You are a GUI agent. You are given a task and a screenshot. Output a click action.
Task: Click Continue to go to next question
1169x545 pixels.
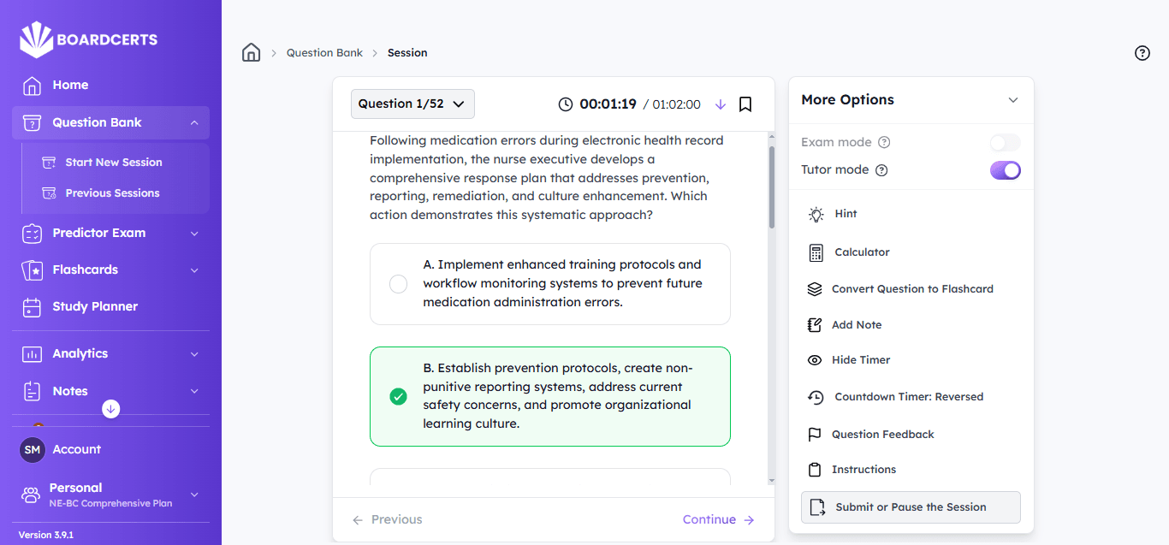point(718,519)
